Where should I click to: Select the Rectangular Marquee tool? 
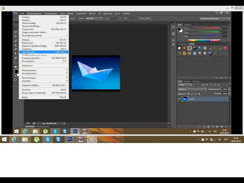click(x=16, y=28)
